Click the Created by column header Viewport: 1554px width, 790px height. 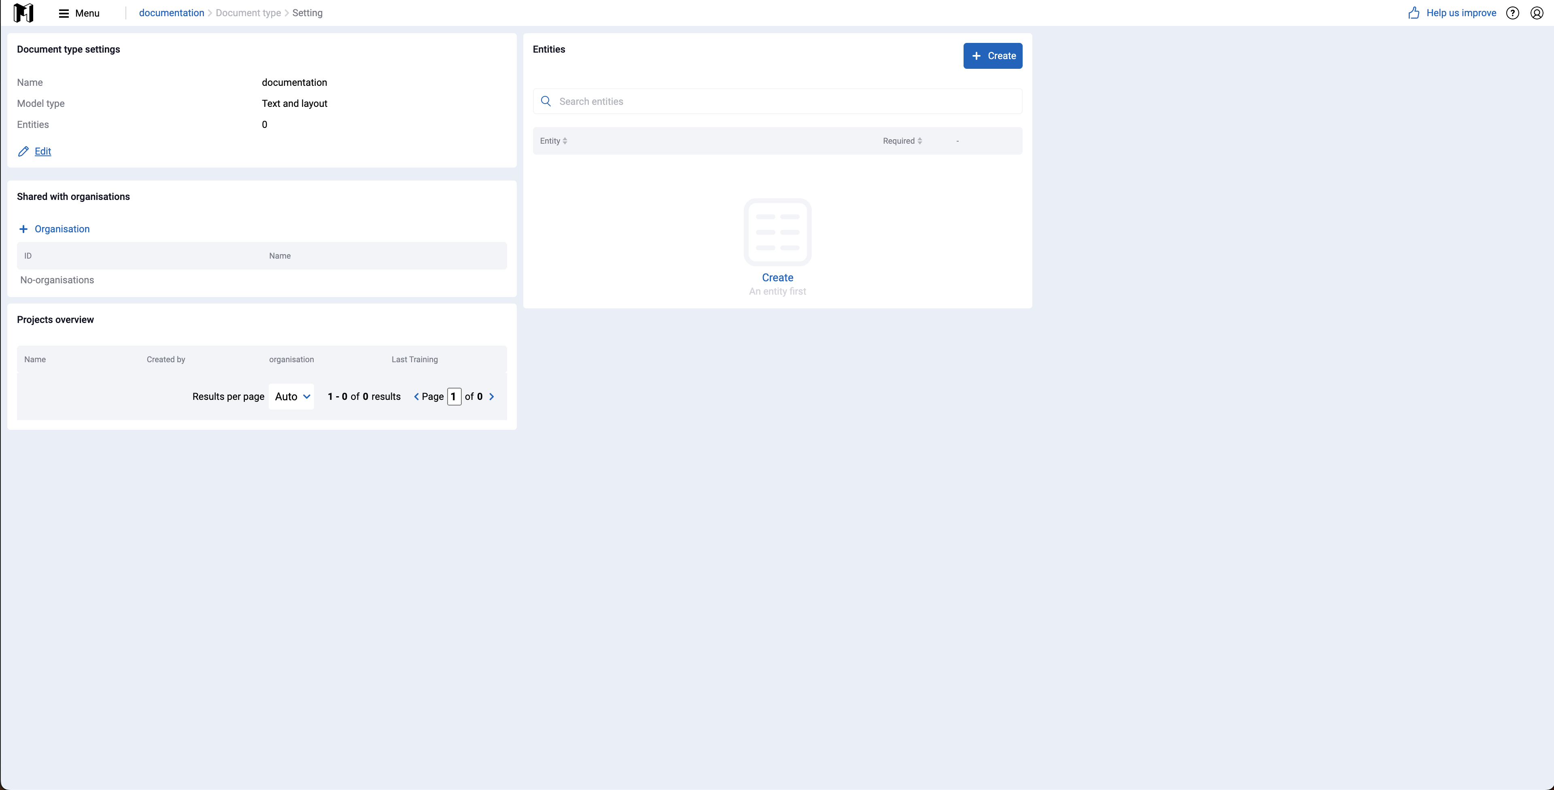(166, 359)
